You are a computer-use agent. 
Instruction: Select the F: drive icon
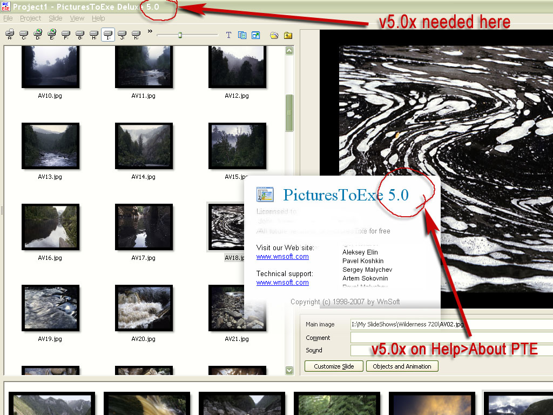(66, 35)
